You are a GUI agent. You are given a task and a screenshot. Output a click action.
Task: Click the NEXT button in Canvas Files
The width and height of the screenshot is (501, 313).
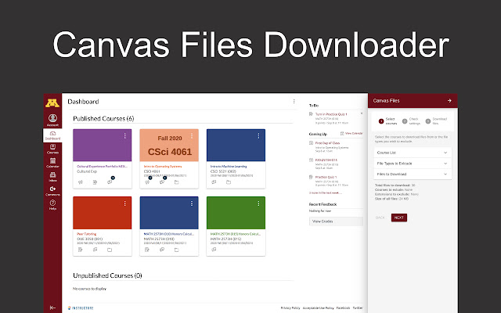399,218
